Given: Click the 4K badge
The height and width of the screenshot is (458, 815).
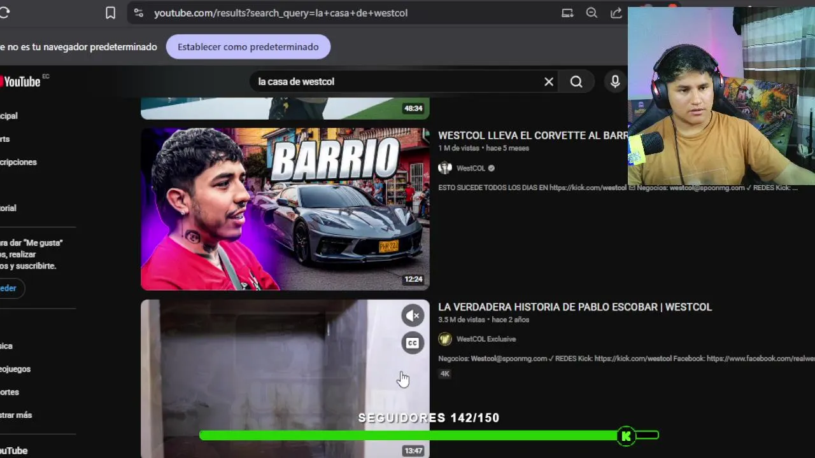Looking at the screenshot, I should [x=445, y=374].
